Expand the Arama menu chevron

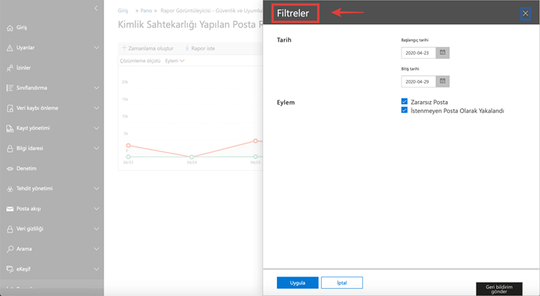(96, 249)
